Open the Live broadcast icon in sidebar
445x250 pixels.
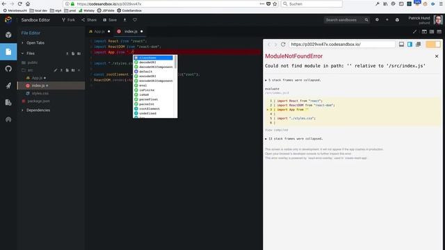(8, 119)
